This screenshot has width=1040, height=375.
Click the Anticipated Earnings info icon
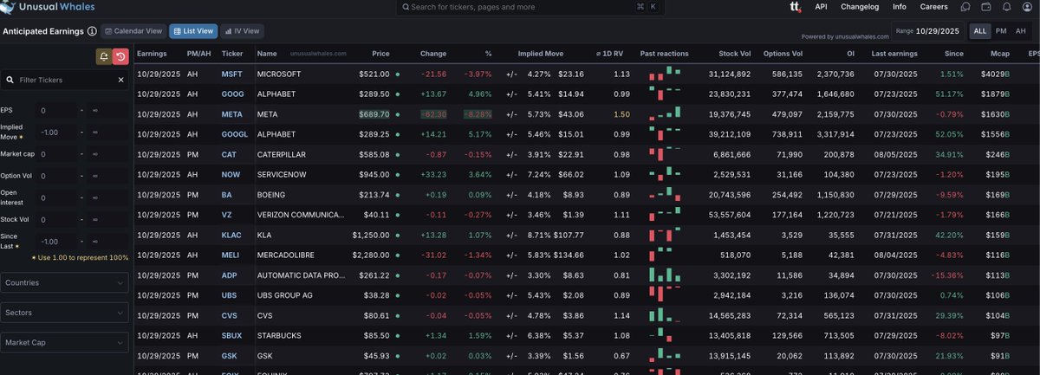(x=92, y=31)
